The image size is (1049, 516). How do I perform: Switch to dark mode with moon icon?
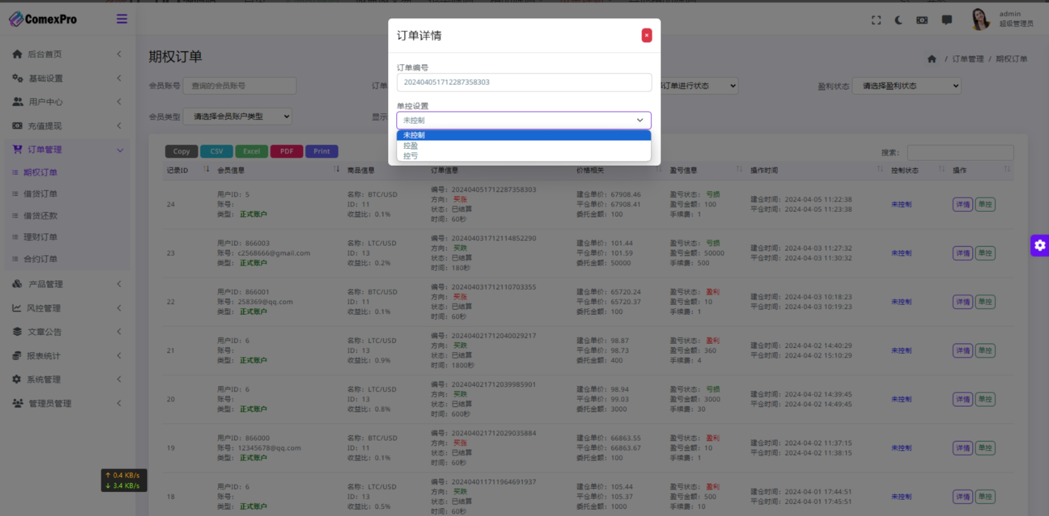click(x=899, y=20)
